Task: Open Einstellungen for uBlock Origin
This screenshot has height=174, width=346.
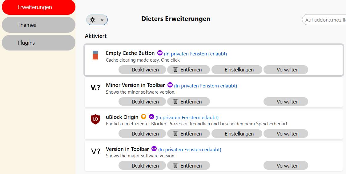Action: click(236, 134)
